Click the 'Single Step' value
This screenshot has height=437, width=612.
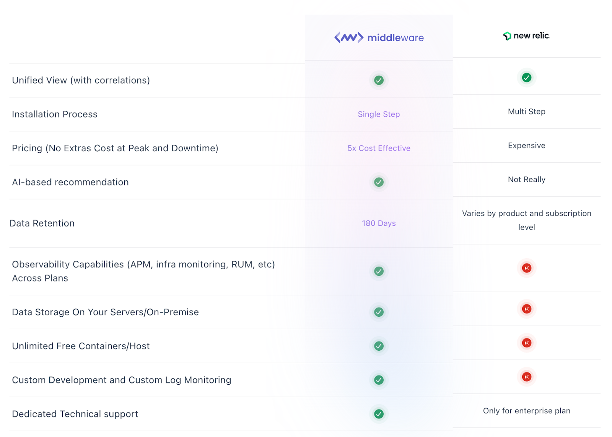379,114
